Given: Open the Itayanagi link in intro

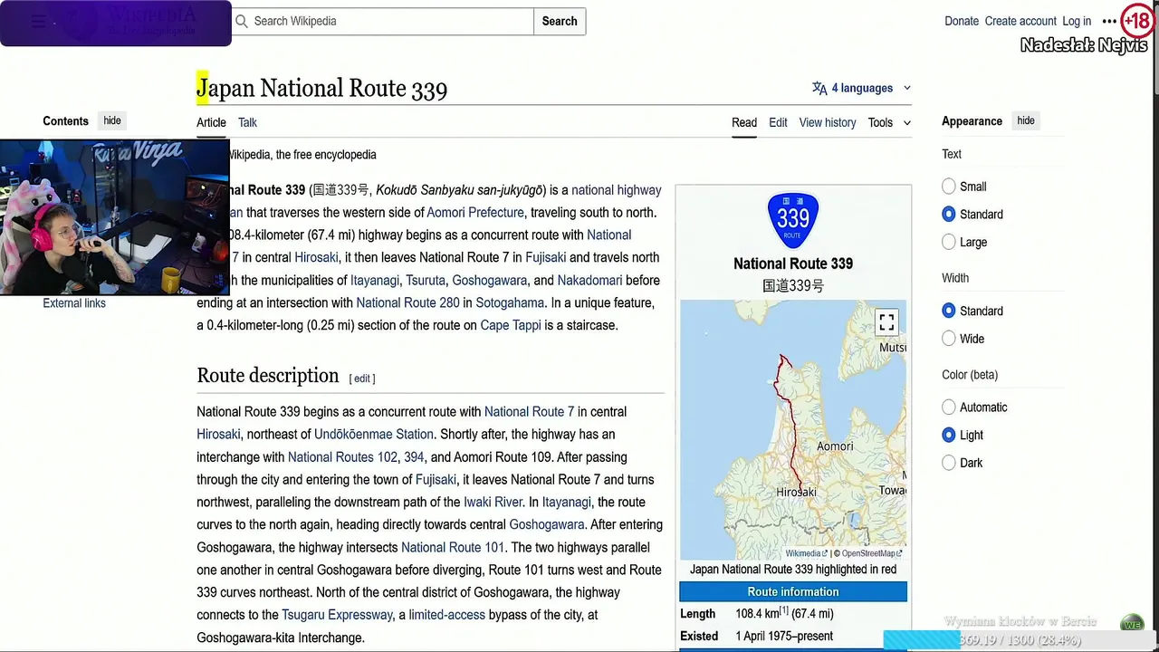Looking at the screenshot, I should [375, 281].
